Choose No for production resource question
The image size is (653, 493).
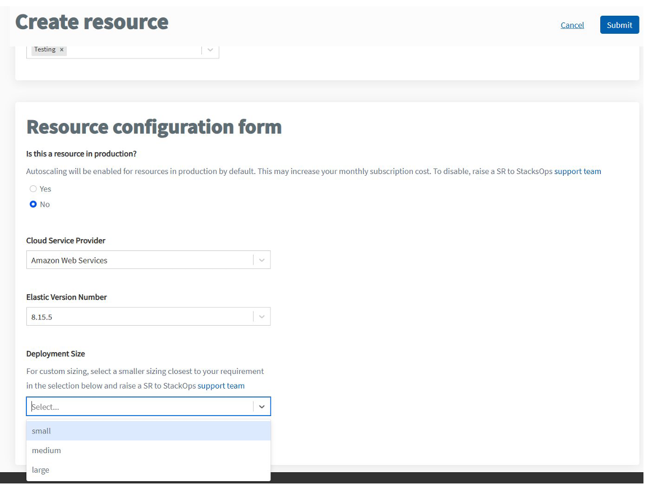click(x=33, y=204)
